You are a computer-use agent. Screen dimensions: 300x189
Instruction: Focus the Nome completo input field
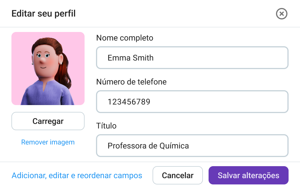pos(192,58)
